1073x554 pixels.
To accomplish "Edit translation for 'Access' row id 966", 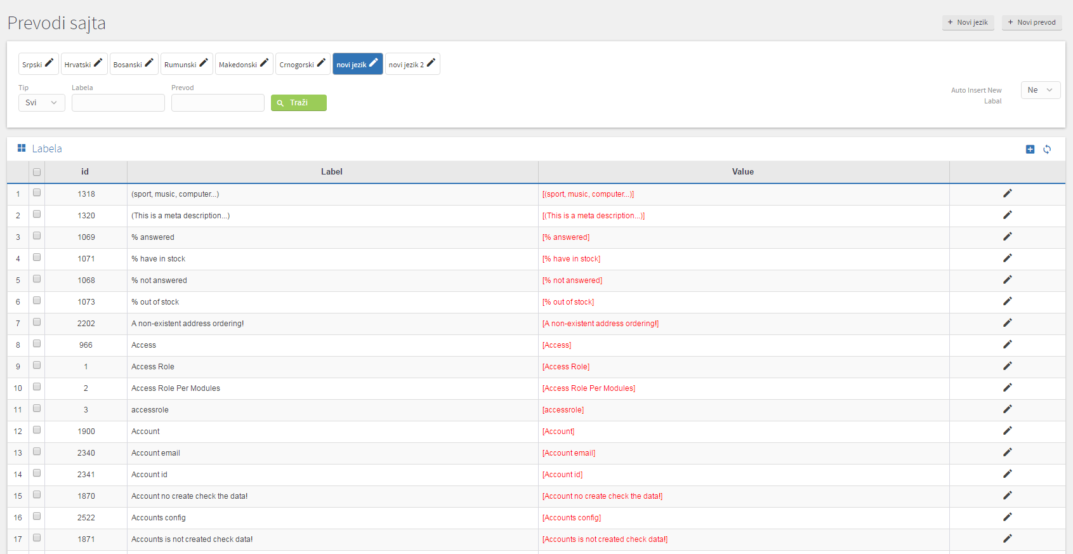I will pyautogui.click(x=1007, y=345).
